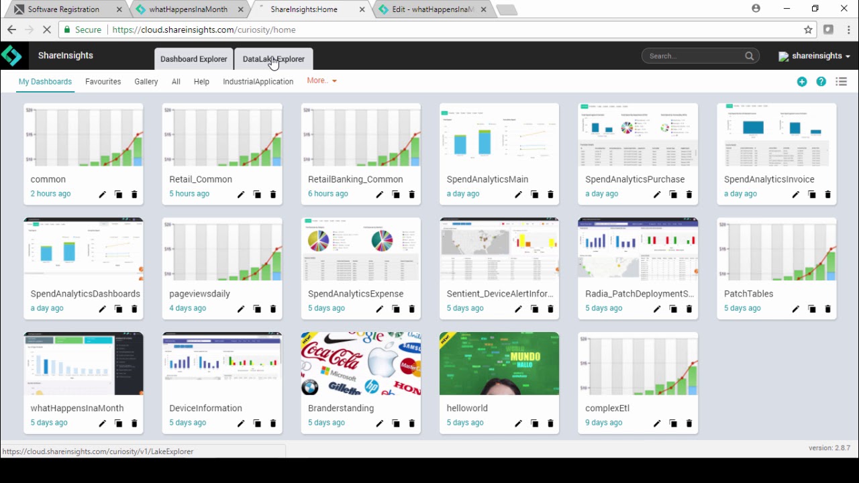Open a new browser tab
The width and height of the screenshot is (859, 483).
coord(507,9)
